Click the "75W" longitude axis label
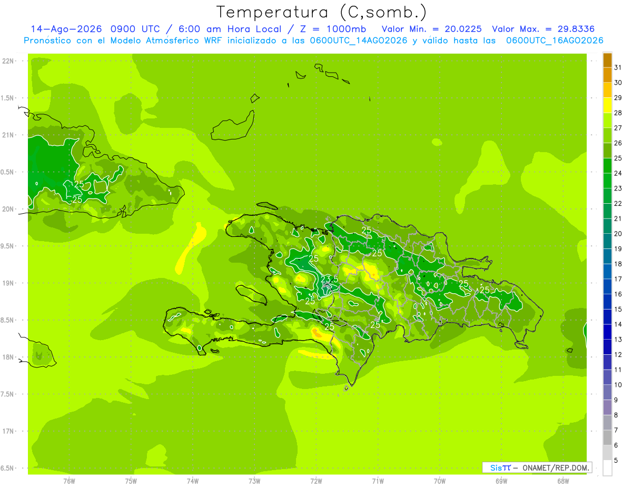632x488 pixels. click(131, 481)
